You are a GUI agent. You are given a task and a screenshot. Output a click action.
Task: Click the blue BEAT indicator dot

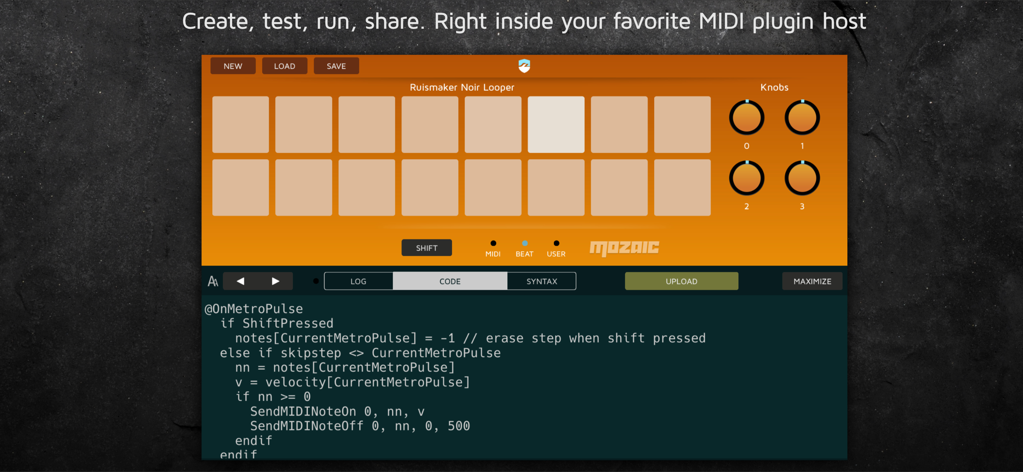[x=524, y=243]
